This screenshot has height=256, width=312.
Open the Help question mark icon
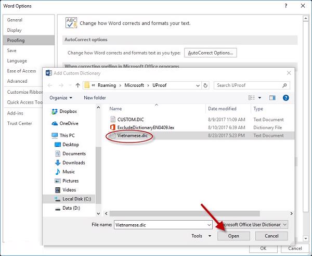tap(286, 97)
